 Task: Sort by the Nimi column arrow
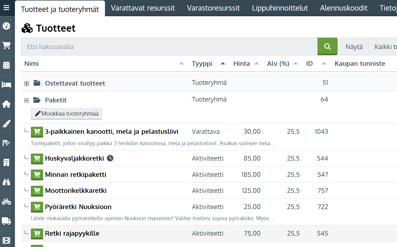pos(181,64)
